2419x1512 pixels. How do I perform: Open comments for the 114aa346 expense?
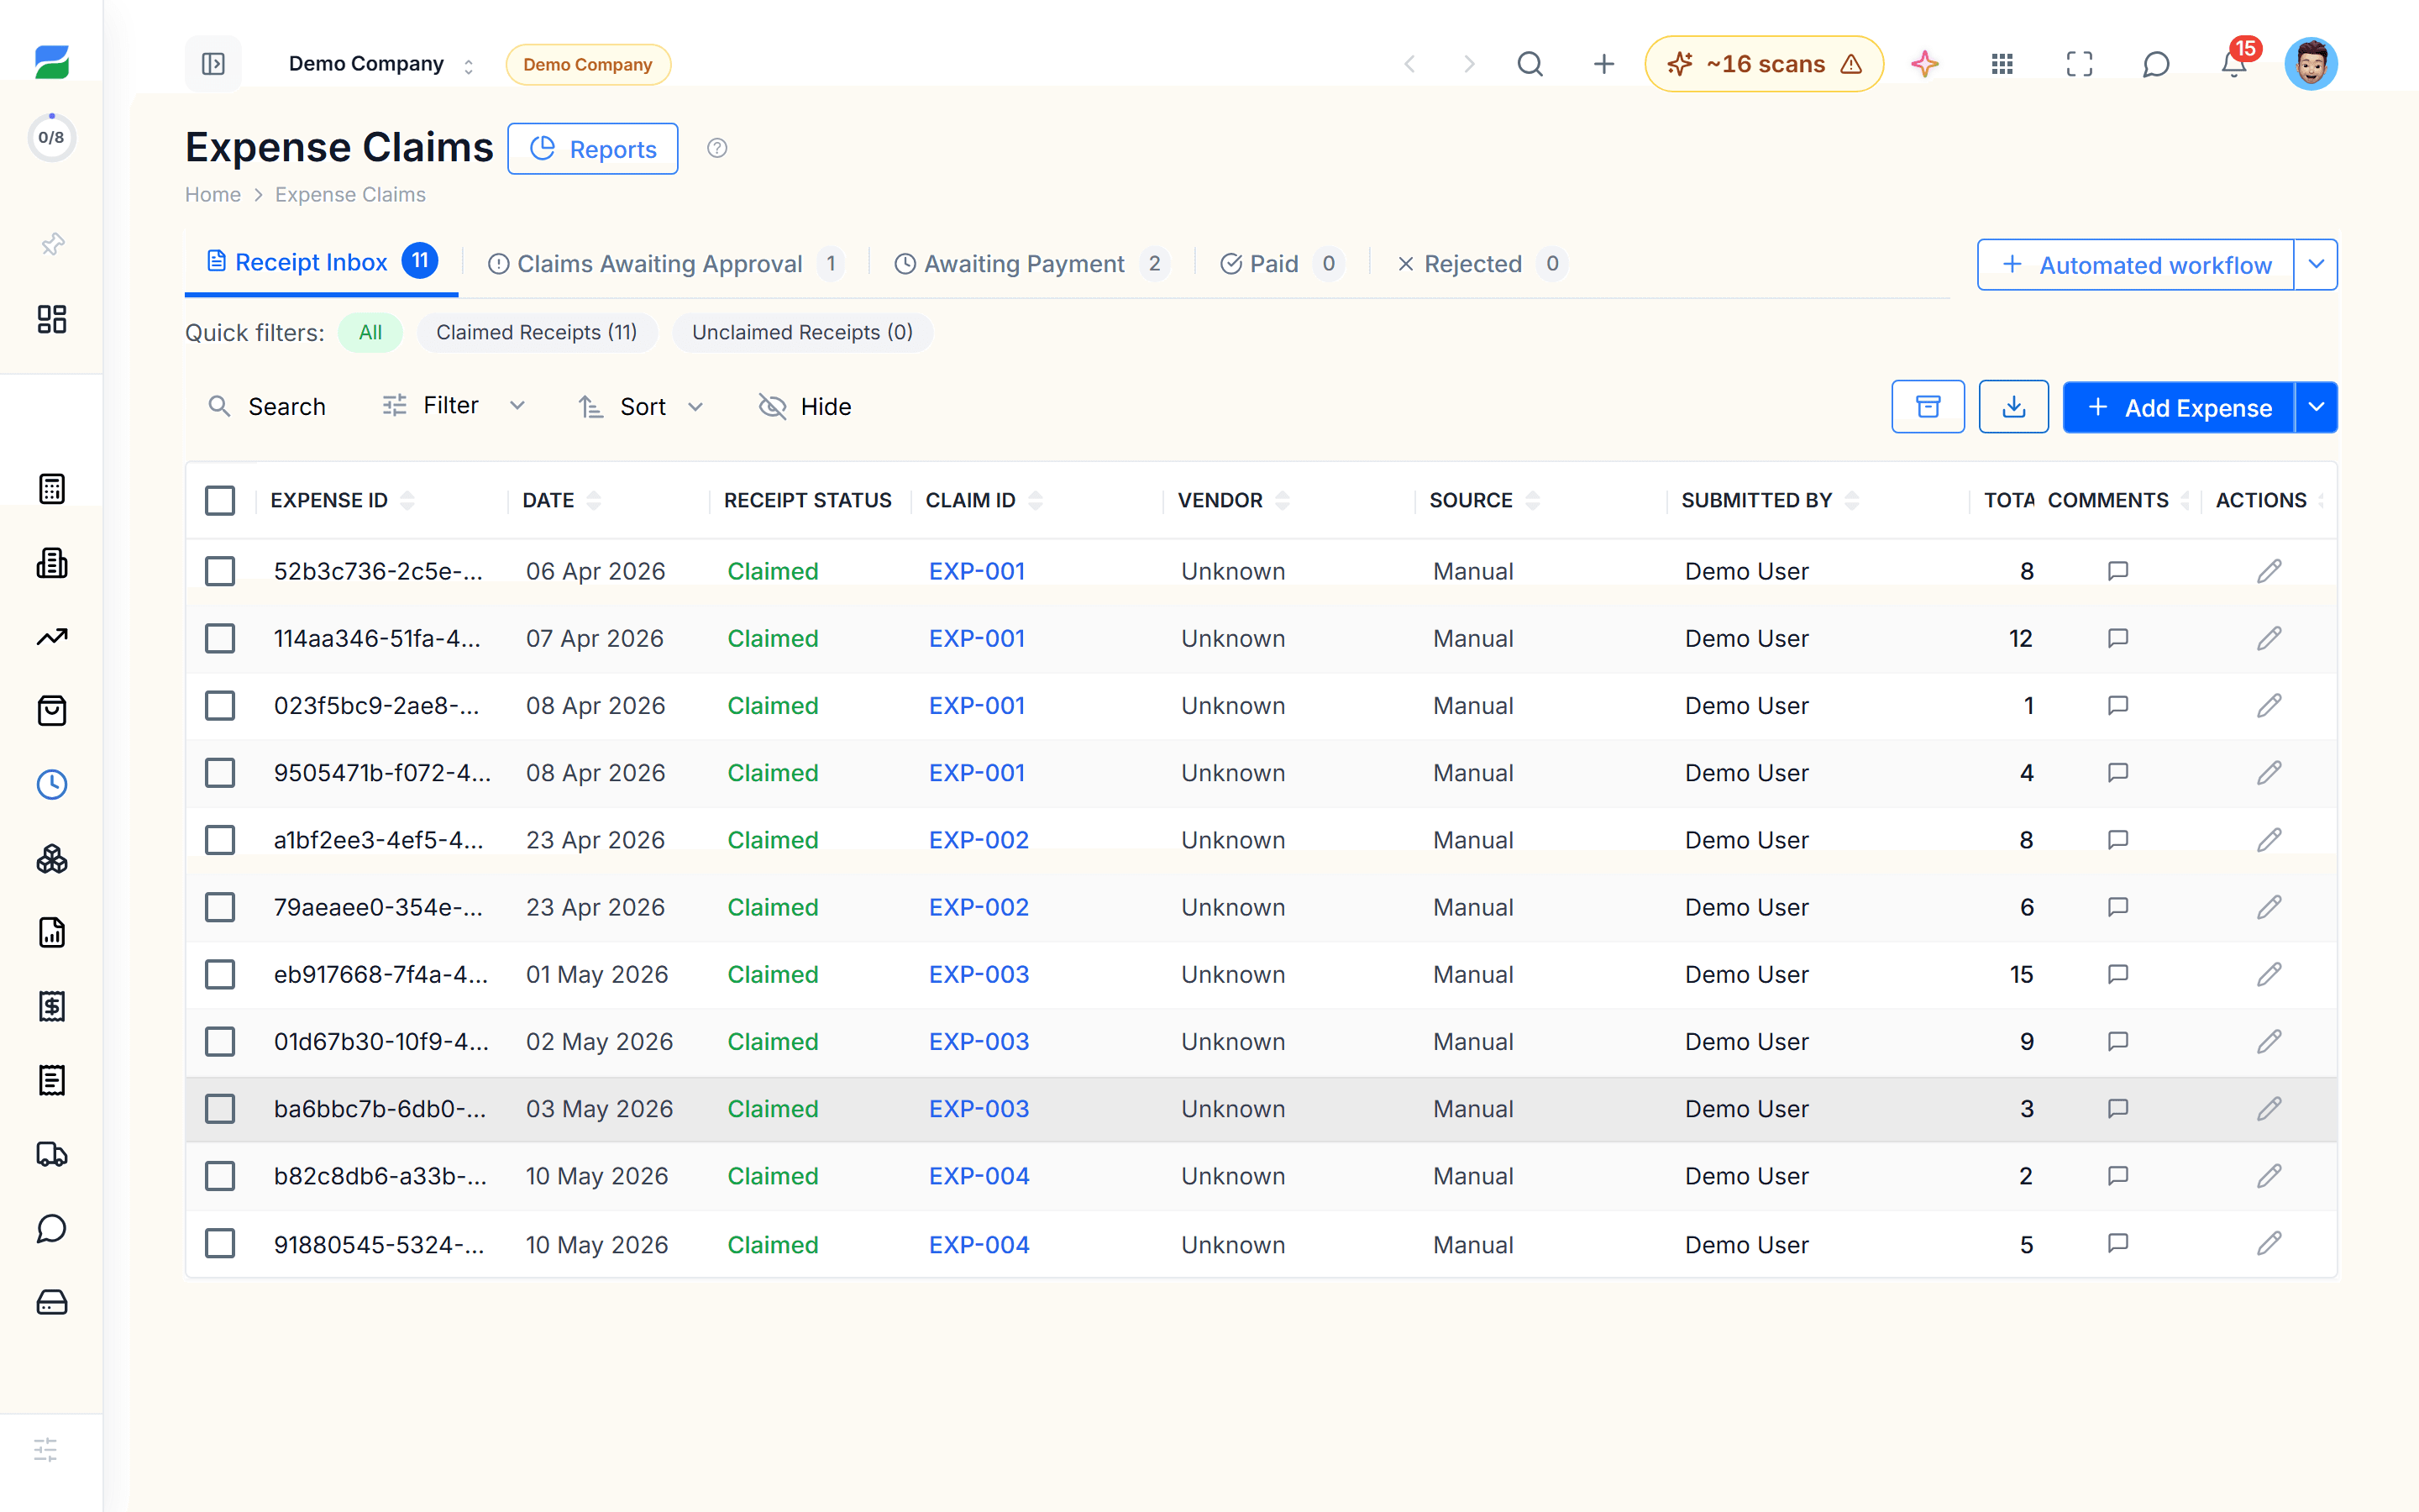coord(2117,638)
